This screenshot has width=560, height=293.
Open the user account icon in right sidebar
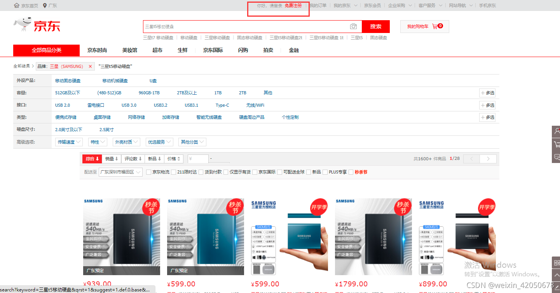click(x=557, y=131)
